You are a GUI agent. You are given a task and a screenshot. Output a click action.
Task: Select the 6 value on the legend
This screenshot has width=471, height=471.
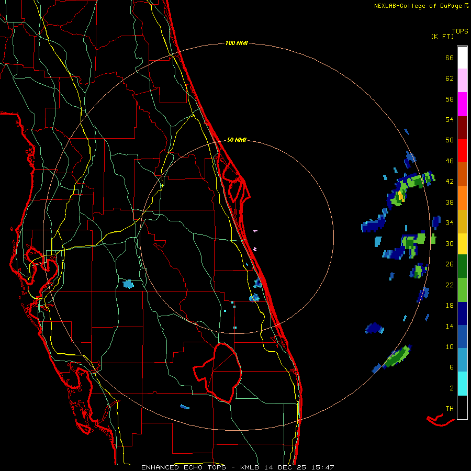click(452, 367)
